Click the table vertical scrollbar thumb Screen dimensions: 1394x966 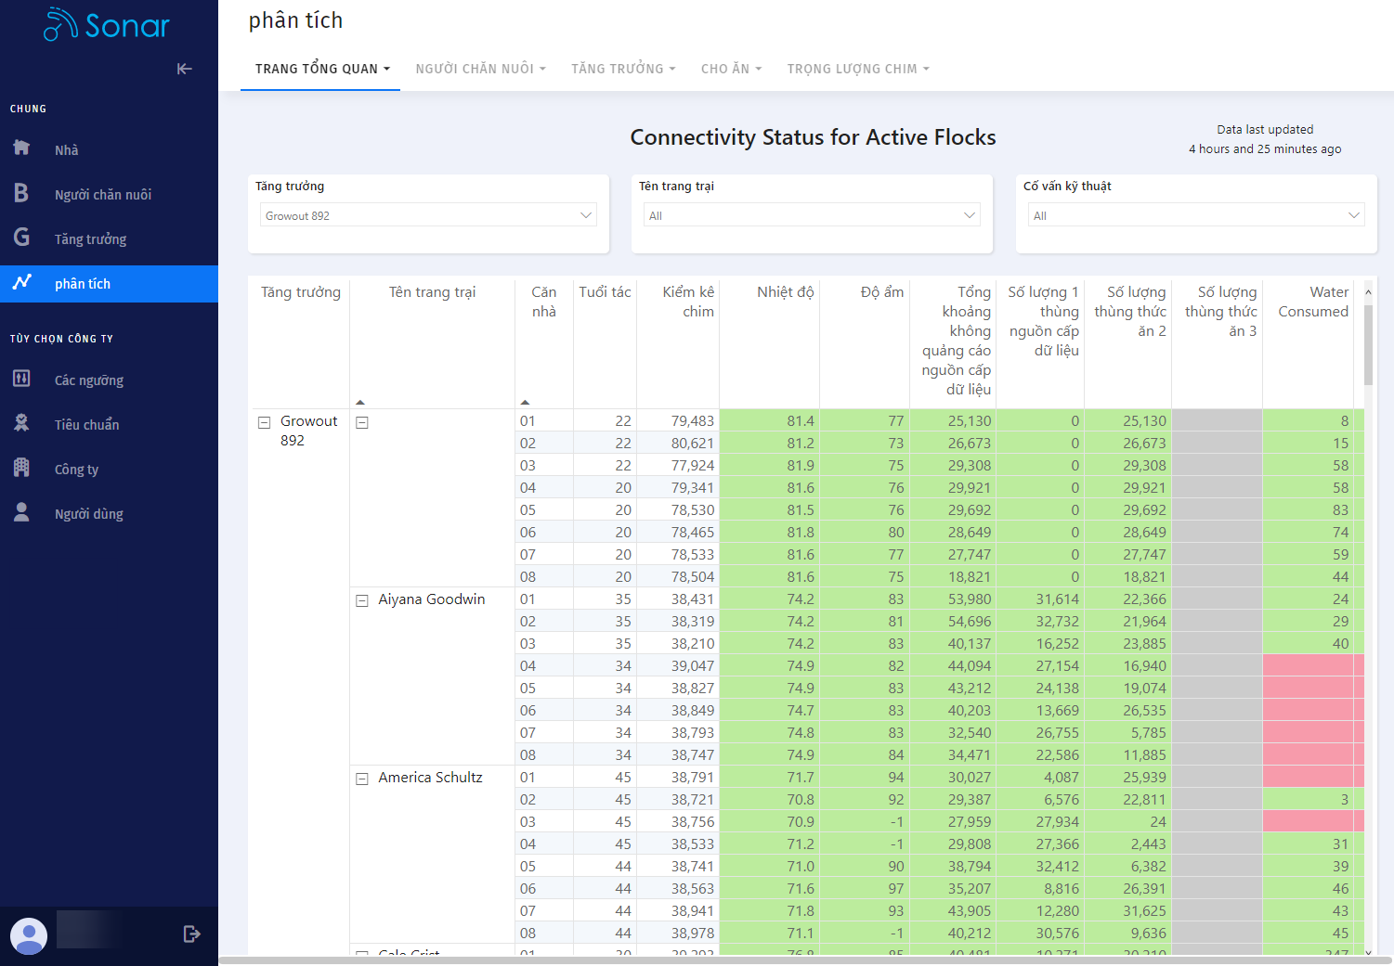click(1368, 344)
